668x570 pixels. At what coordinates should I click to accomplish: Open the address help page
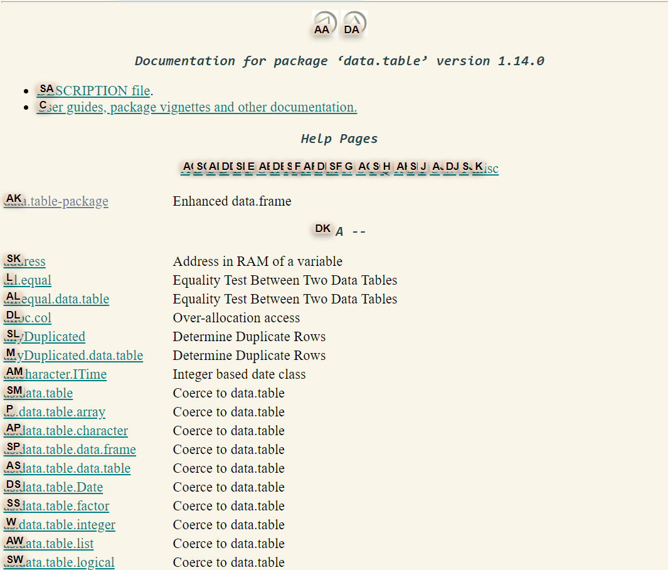tap(31, 261)
